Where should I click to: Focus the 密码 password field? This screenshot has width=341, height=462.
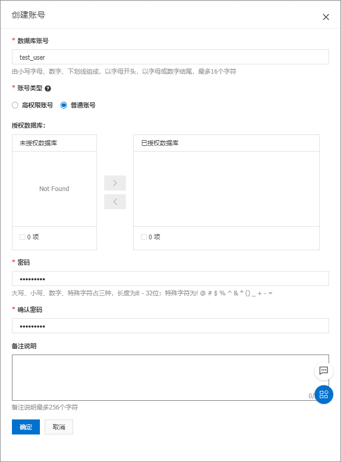coord(170,279)
